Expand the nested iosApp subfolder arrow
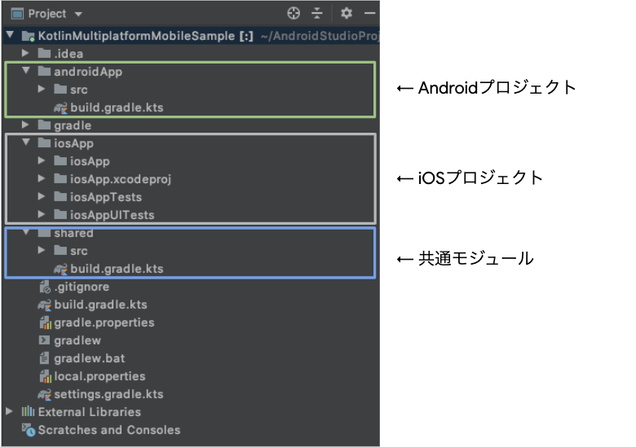Image resolution: width=636 pixels, height=447 pixels. point(42,160)
